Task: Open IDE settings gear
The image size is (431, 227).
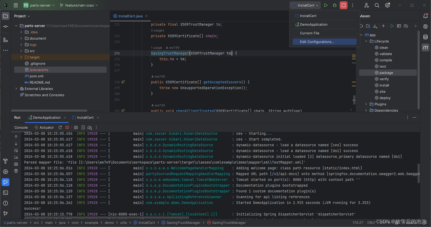Action: point(387,5)
